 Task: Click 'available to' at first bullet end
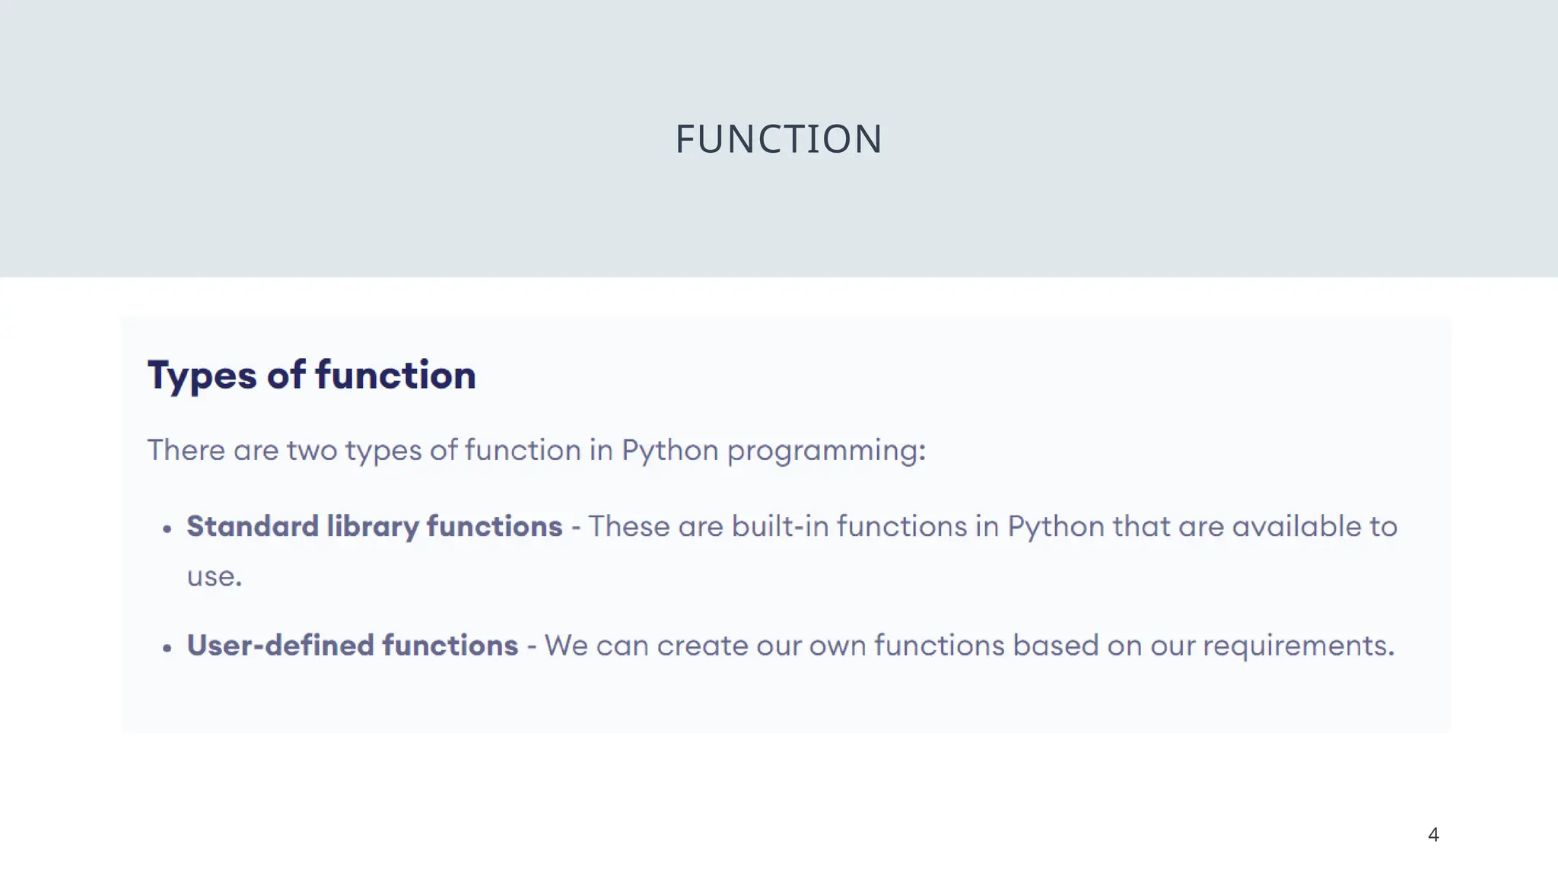coord(1315,526)
